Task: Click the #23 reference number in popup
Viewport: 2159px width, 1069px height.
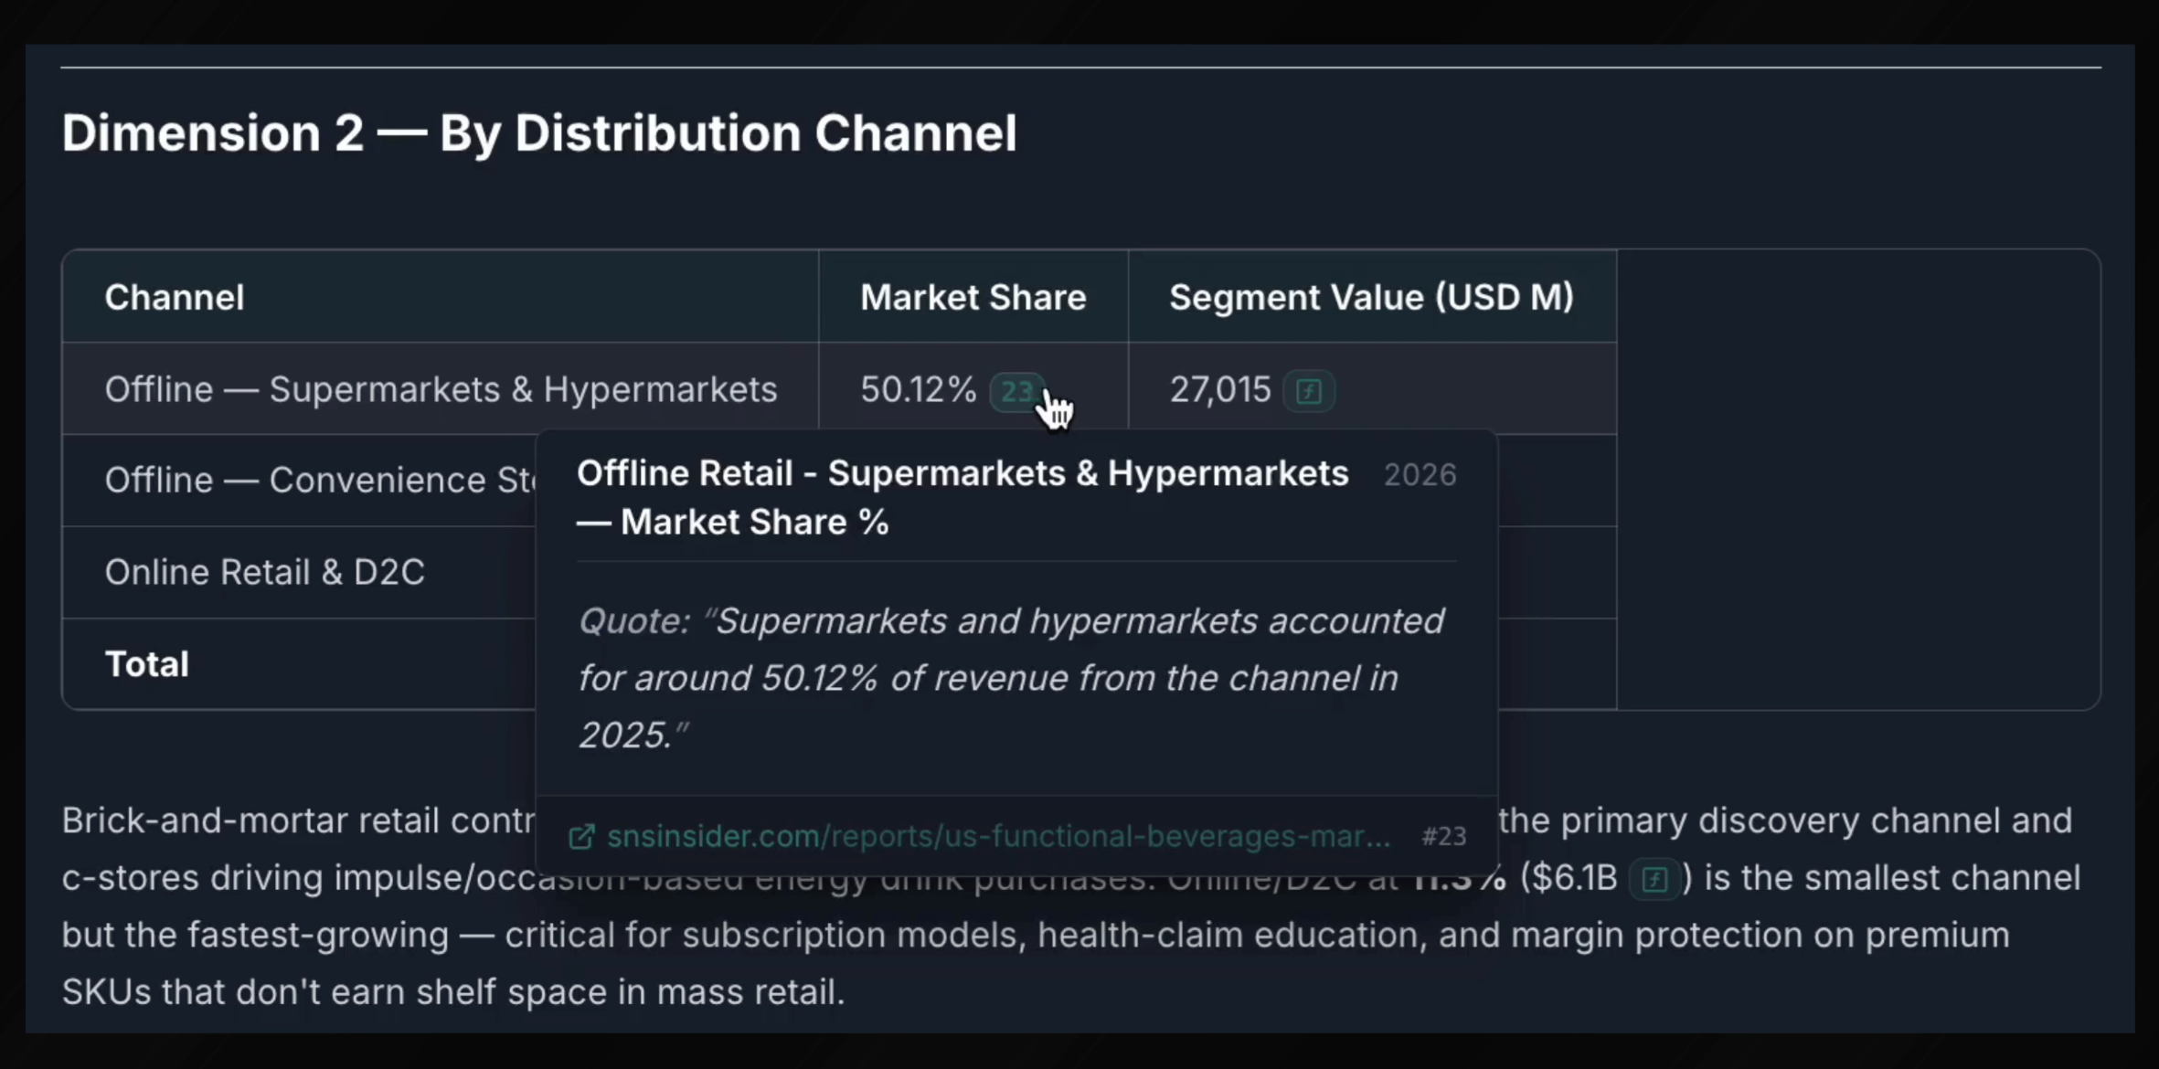Action: [1443, 836]
